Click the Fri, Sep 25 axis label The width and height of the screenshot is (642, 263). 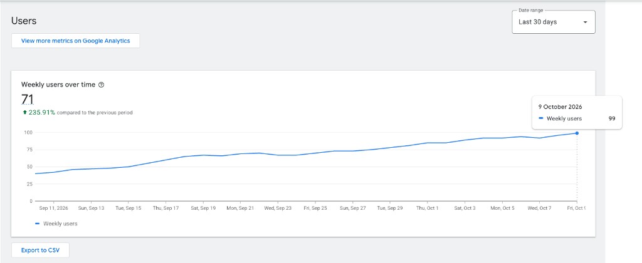click(315, 208)
